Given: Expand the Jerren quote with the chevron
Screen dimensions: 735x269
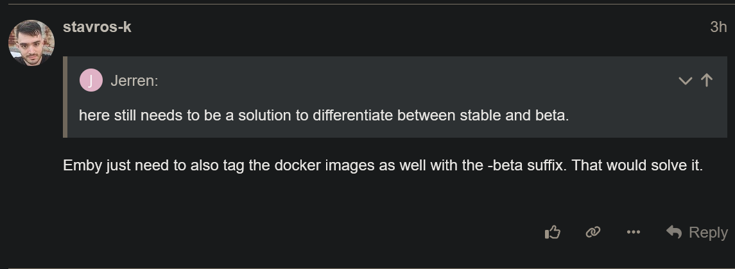Looking at the screenshot, I should pos(685,81).
